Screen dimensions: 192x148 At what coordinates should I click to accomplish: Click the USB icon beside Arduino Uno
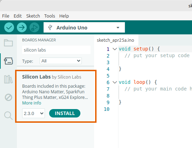[x=50, y=27]
